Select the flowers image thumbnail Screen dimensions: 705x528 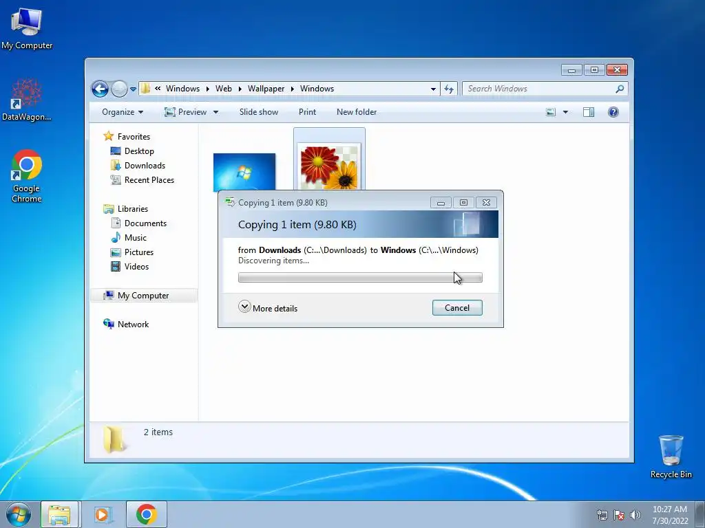(x=329, y=166)
